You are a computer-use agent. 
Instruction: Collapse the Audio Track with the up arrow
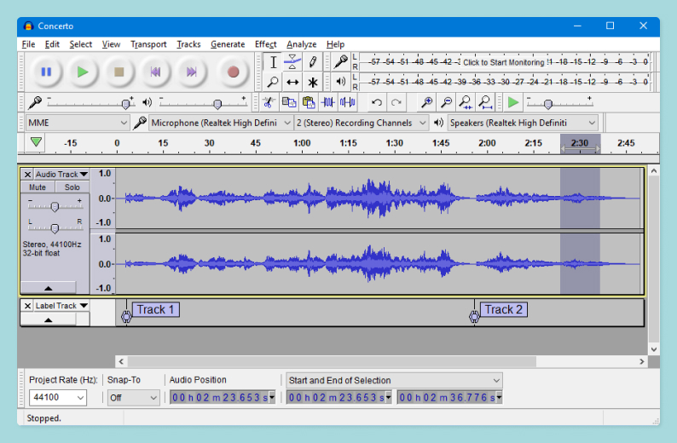49,288
